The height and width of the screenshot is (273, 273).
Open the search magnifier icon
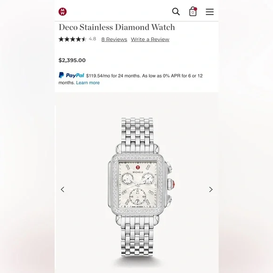click(x=176, y=12)
